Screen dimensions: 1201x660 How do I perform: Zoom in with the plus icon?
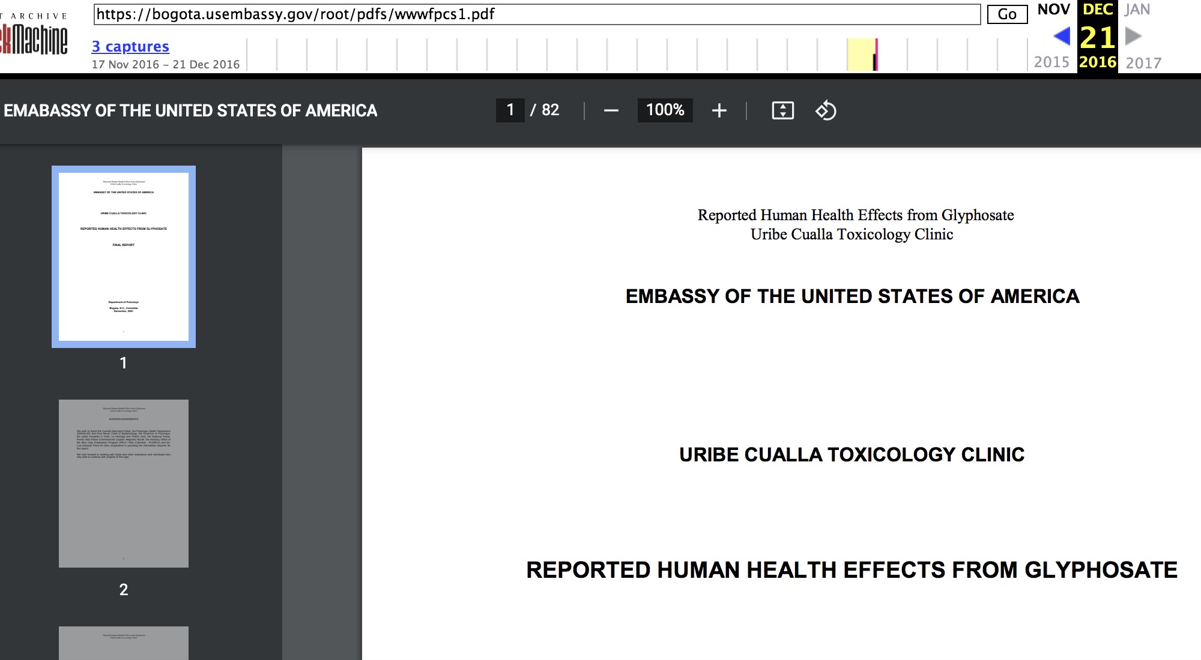click(x=719, y=110)
